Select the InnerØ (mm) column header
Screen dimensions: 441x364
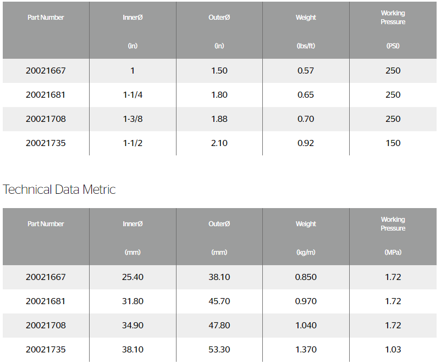pos(133,237)
